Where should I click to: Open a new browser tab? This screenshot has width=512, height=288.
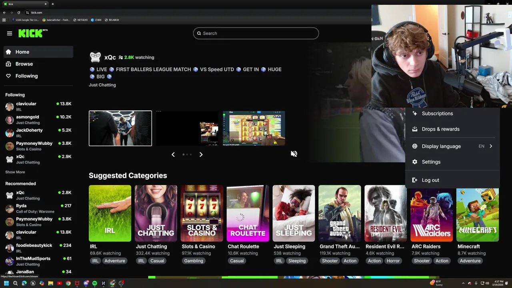[52, 4]
